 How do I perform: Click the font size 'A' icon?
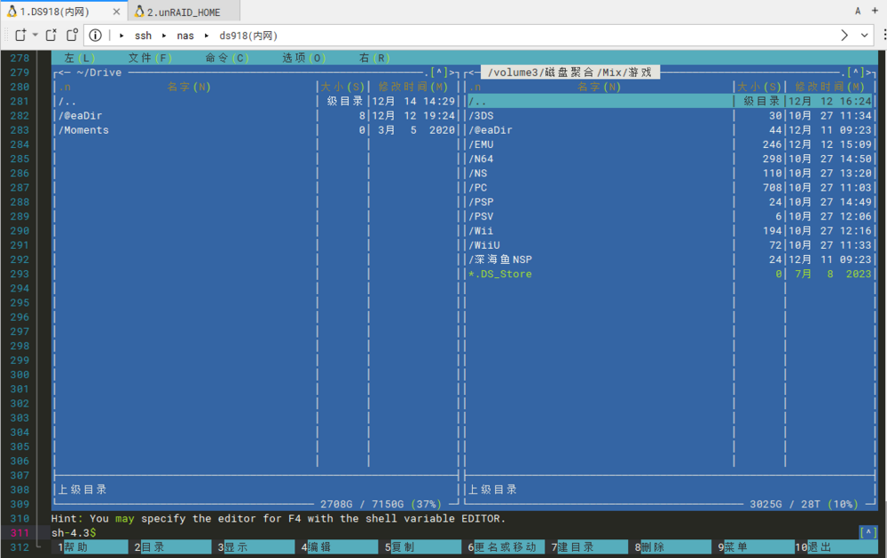coord(858,11)
